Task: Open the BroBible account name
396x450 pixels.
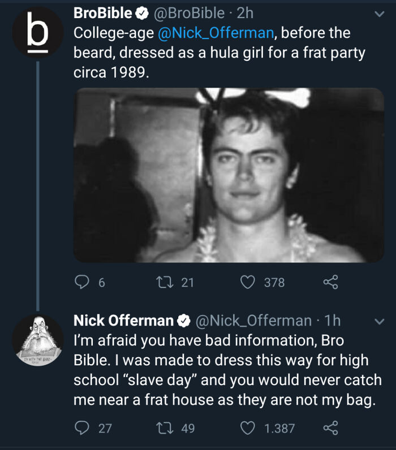Action: (x=103, y=13)
